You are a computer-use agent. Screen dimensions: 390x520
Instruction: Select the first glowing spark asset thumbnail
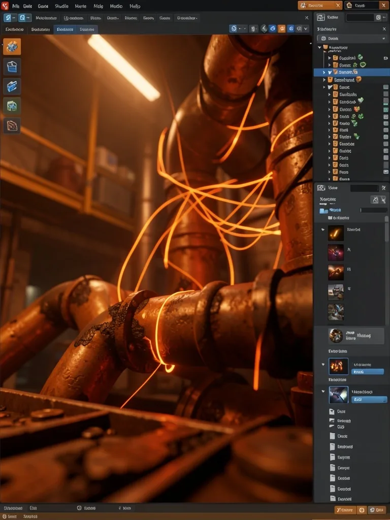tap(336, 233)
